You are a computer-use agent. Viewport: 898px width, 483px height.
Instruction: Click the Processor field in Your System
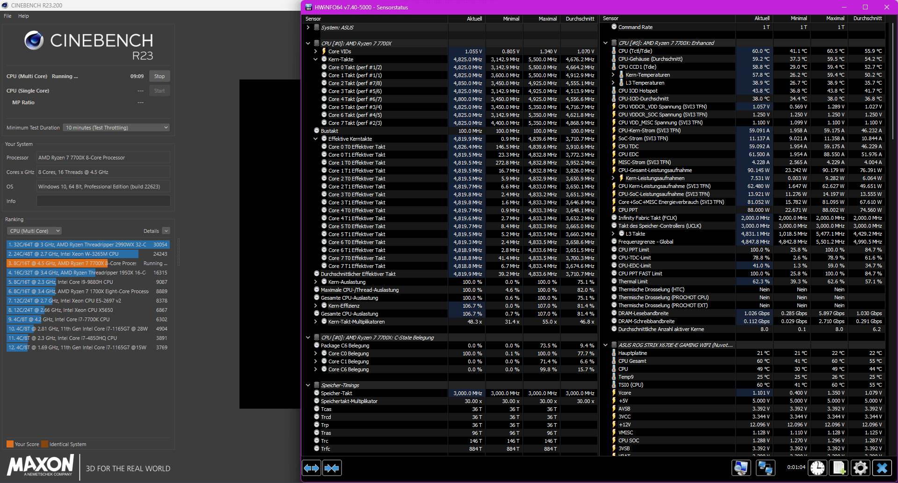point(103,158)
